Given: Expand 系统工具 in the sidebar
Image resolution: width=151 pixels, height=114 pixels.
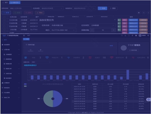Looking at the screenshot, I should click(11, 97).
